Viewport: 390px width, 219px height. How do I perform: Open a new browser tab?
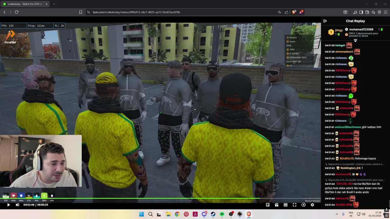[54, 4]
